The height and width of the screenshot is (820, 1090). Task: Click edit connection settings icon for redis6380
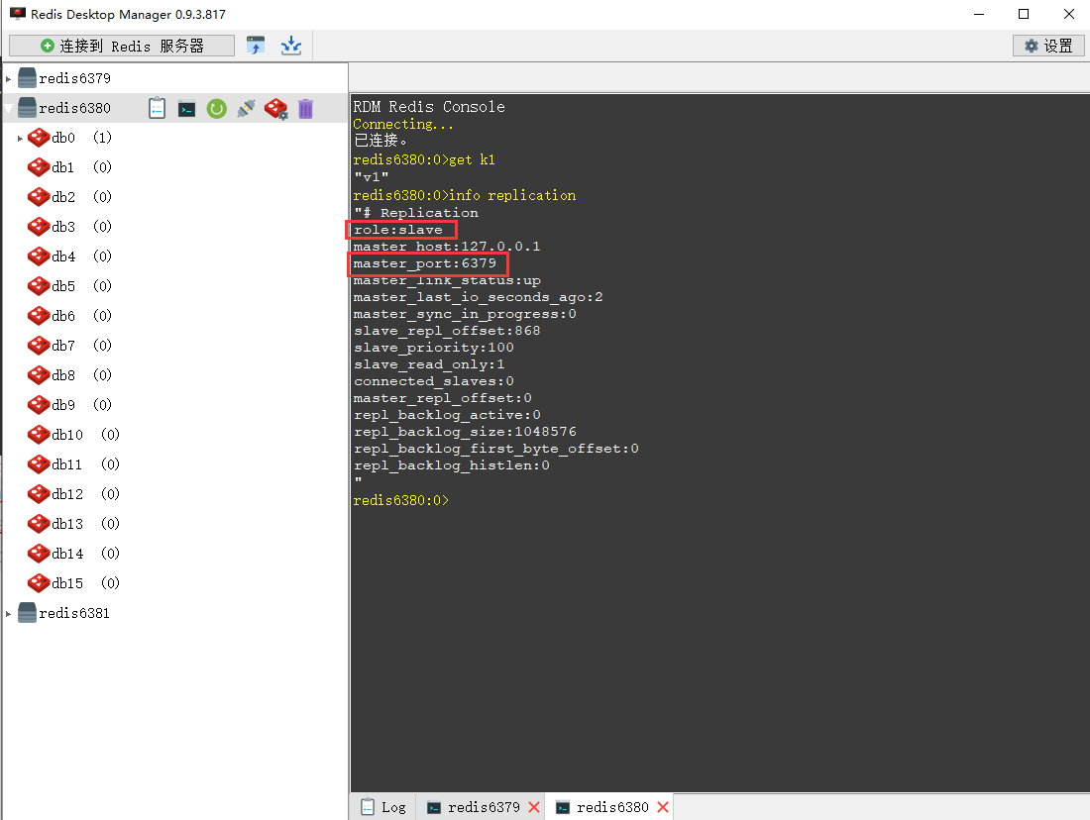click(276, 108)
